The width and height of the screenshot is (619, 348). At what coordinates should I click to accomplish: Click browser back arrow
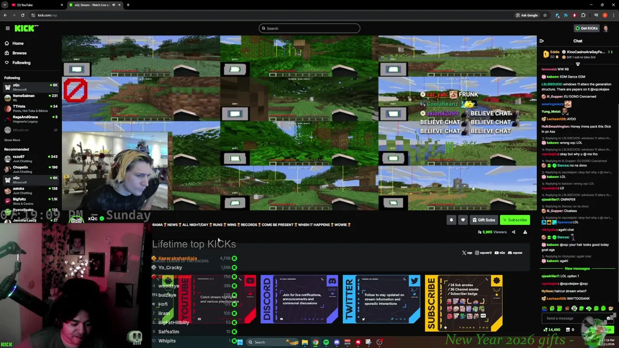5,15
